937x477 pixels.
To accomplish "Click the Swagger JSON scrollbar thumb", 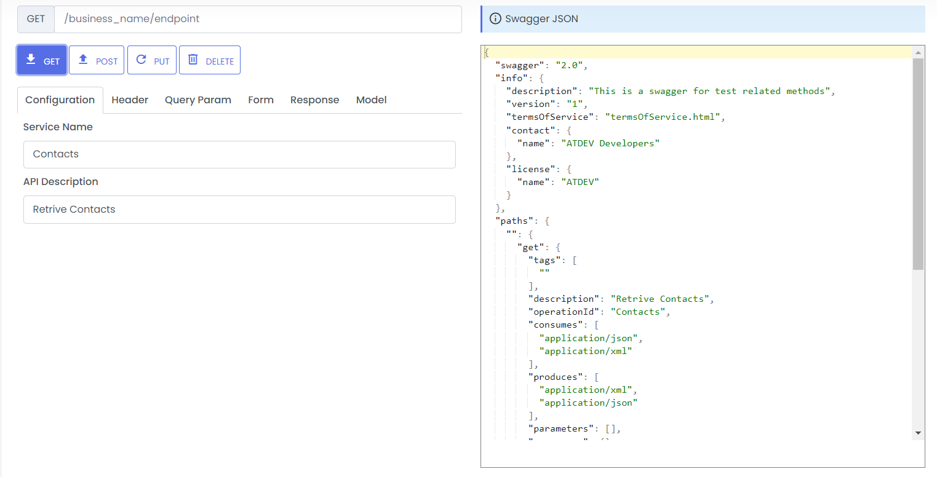I will point(918,164).
